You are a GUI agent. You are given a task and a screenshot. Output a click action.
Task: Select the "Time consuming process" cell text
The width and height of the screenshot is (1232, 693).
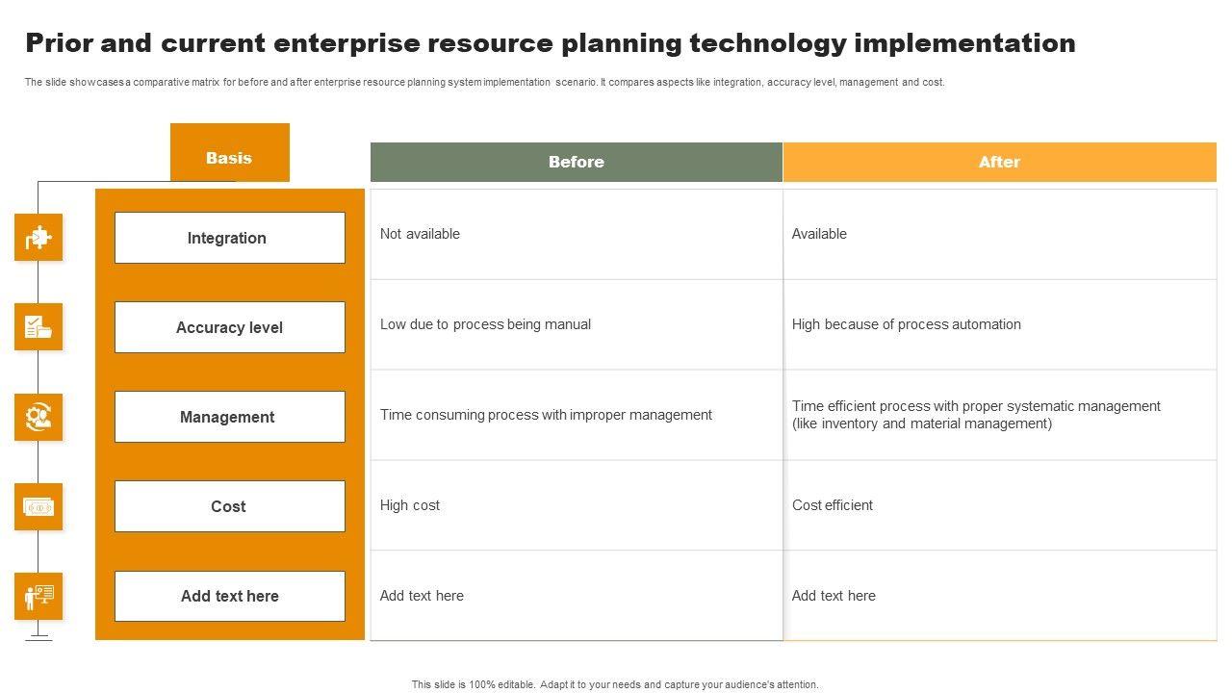(x=546, y=415)
